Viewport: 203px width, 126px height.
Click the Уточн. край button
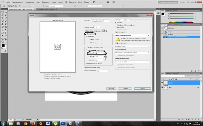[x=95, y=6]
